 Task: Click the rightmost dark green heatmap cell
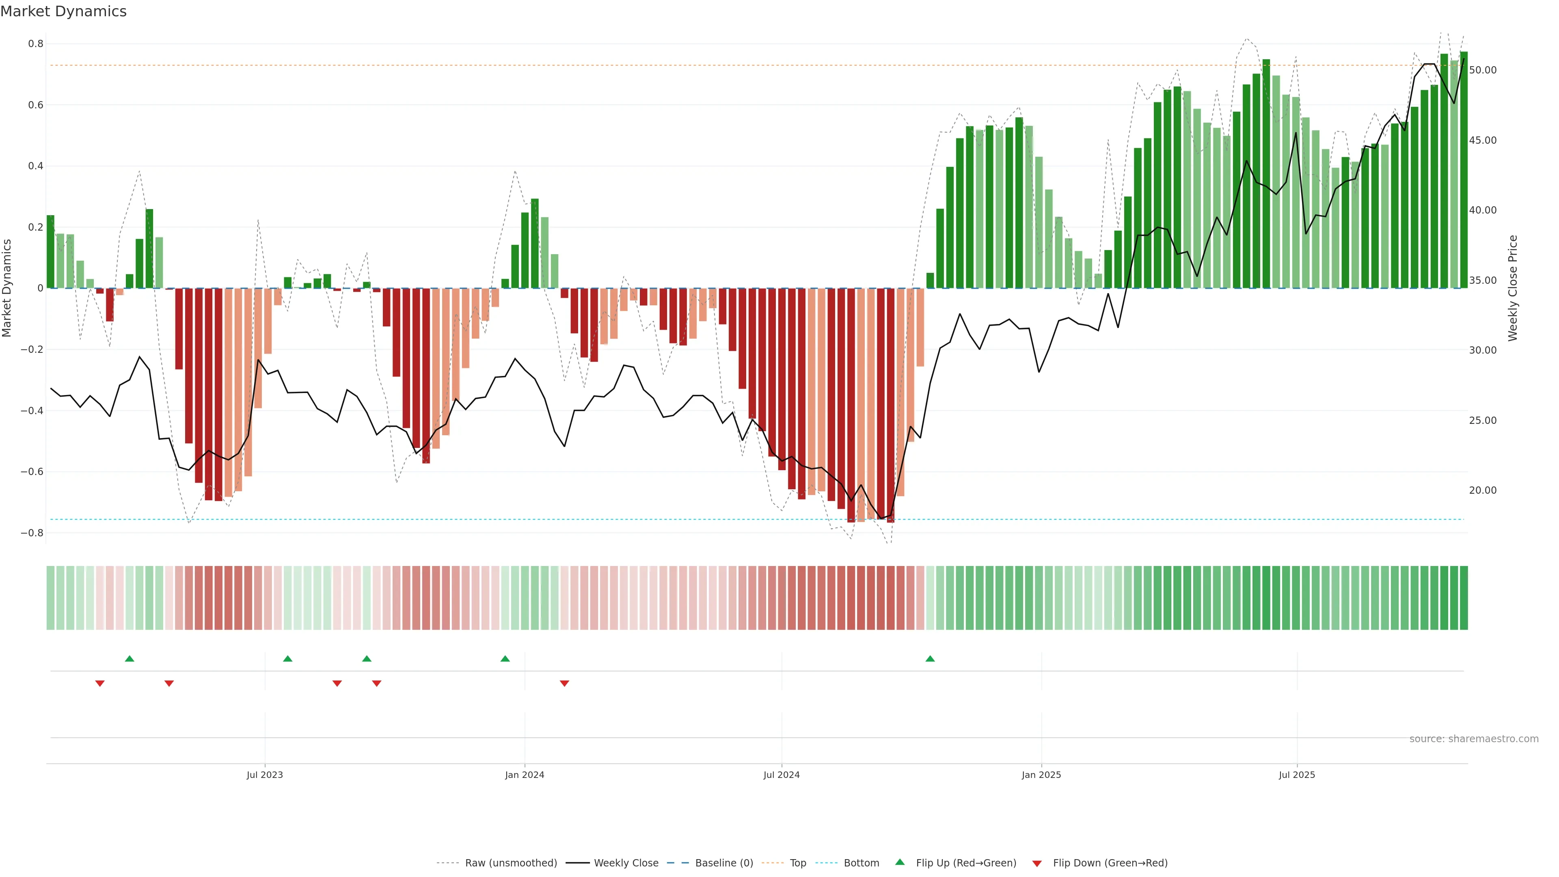(x=1463, y=598)
